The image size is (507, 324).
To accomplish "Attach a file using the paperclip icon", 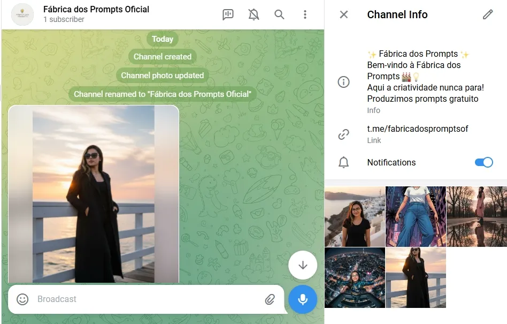I will [x=270, y=299].
